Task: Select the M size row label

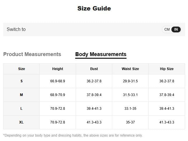Action: pos(22,95)
